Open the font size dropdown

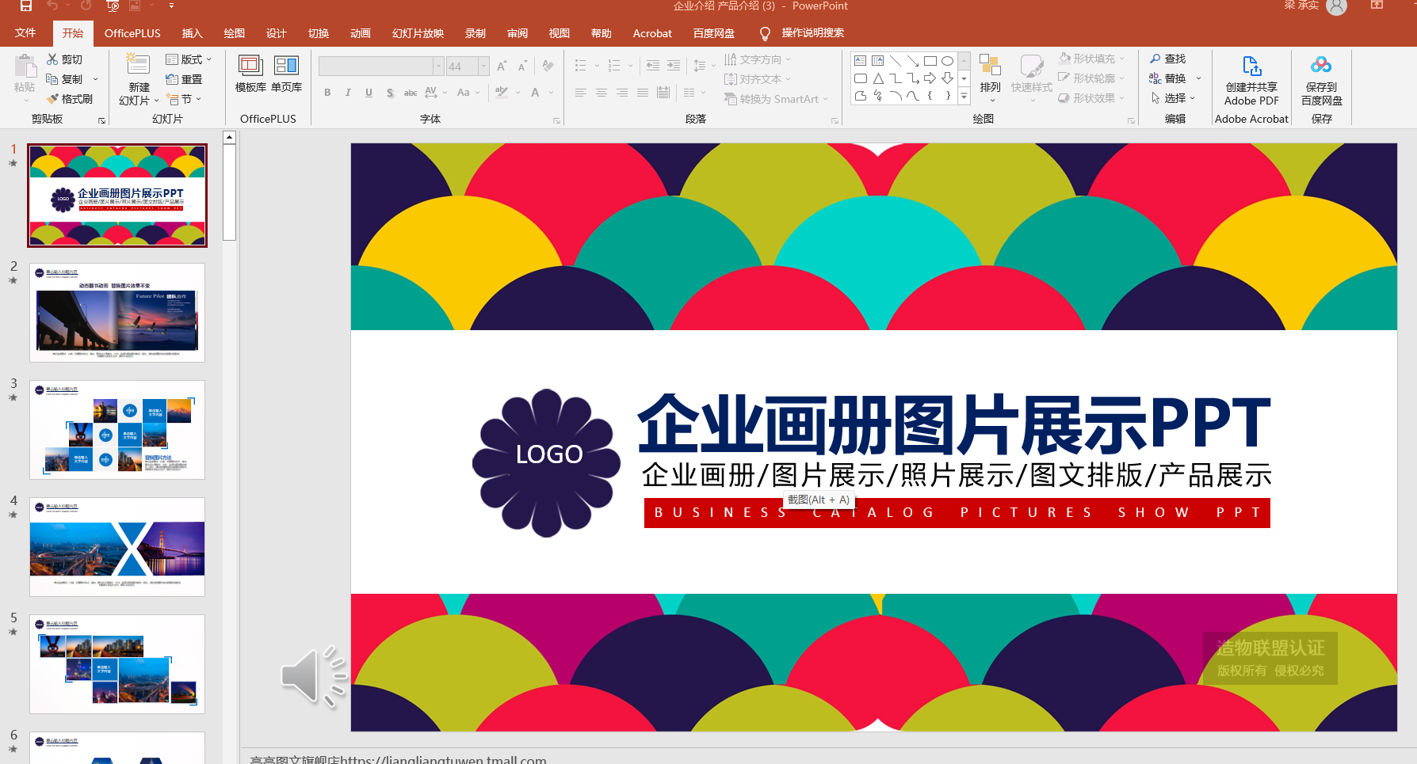tap(483, 67)
